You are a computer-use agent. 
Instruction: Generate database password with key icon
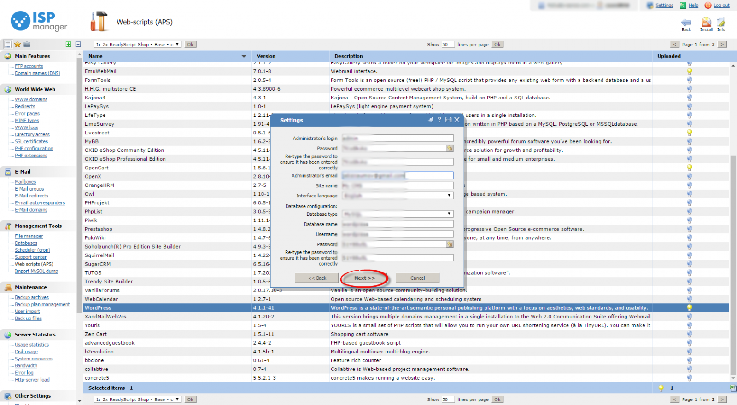tap(450, 244)
